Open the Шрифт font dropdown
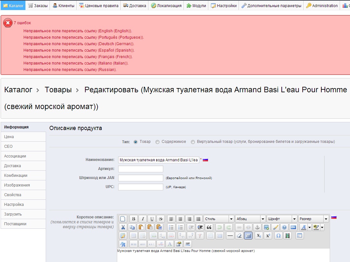The height and width of the screenshot is (262, 350). pos(282,219)
